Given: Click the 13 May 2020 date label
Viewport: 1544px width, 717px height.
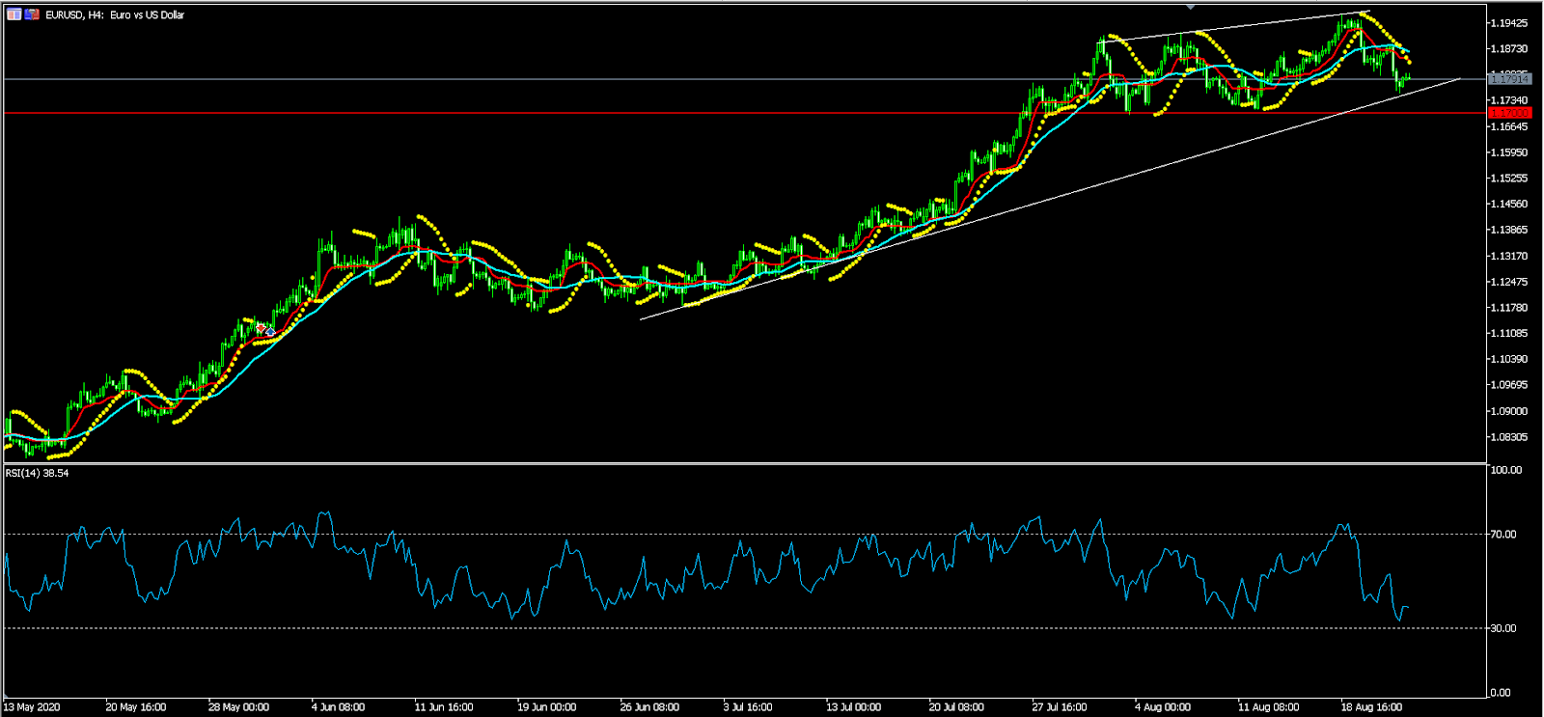Looking at the screenshot, I should pyautogui.click(x=32, y=707).
